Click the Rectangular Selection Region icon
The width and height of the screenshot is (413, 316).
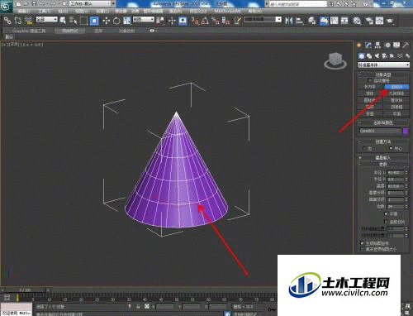coord(83,21)
